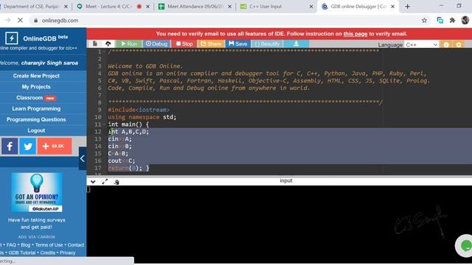Click the Share button
The width and height of the screenshot is (472, 265).
pyautogui.click(x=211, y=44)
